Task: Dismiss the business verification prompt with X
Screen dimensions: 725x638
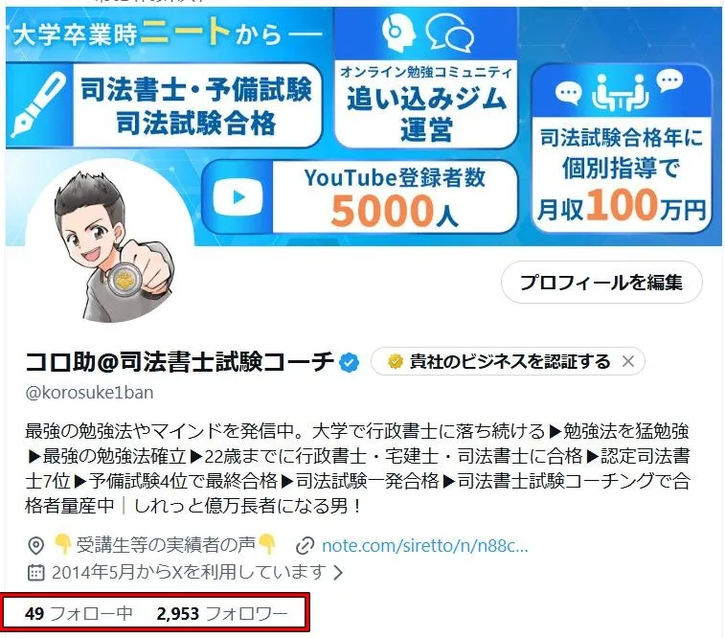Action: 628,361
